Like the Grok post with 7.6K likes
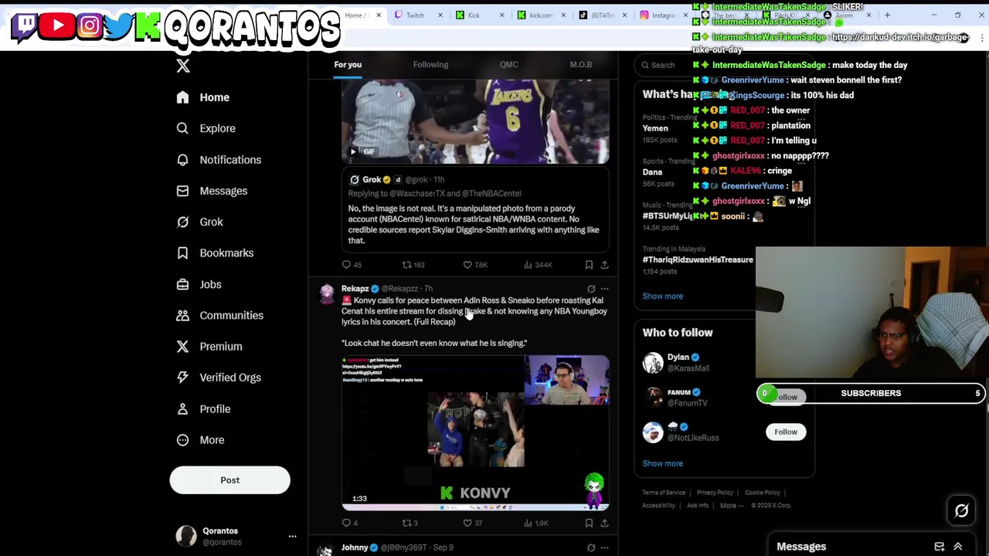The width and height of the screenshot is (989, 556). pos(474,265)
